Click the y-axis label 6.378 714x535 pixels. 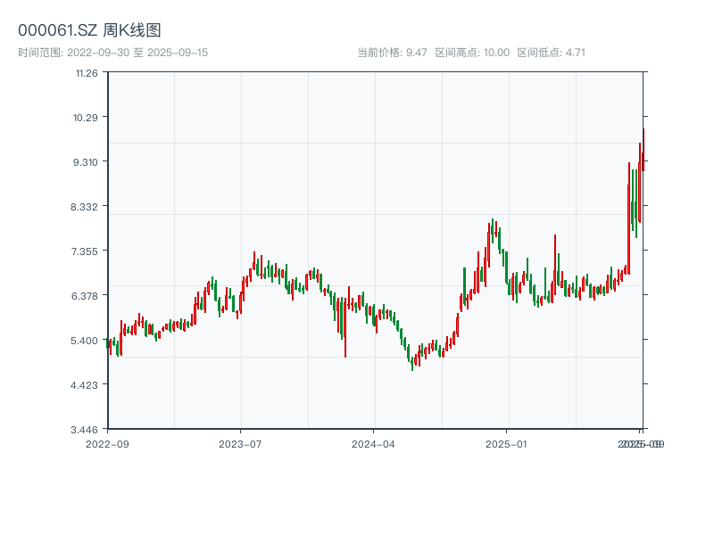click(x=84, y=296)
